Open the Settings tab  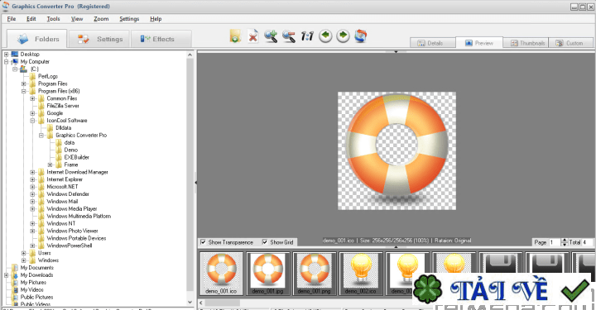(x=99, y=39)
